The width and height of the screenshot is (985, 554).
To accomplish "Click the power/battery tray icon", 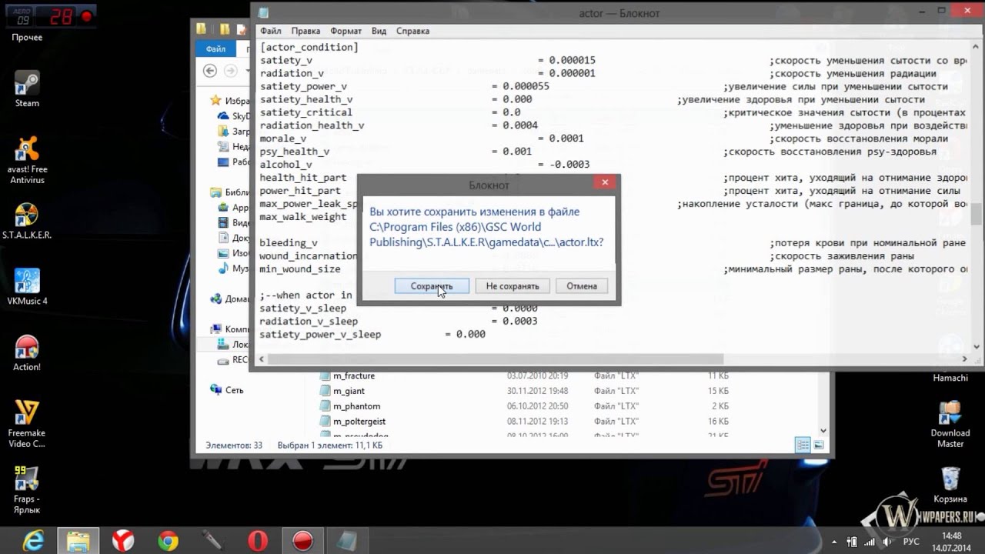I will click(853, 542).
